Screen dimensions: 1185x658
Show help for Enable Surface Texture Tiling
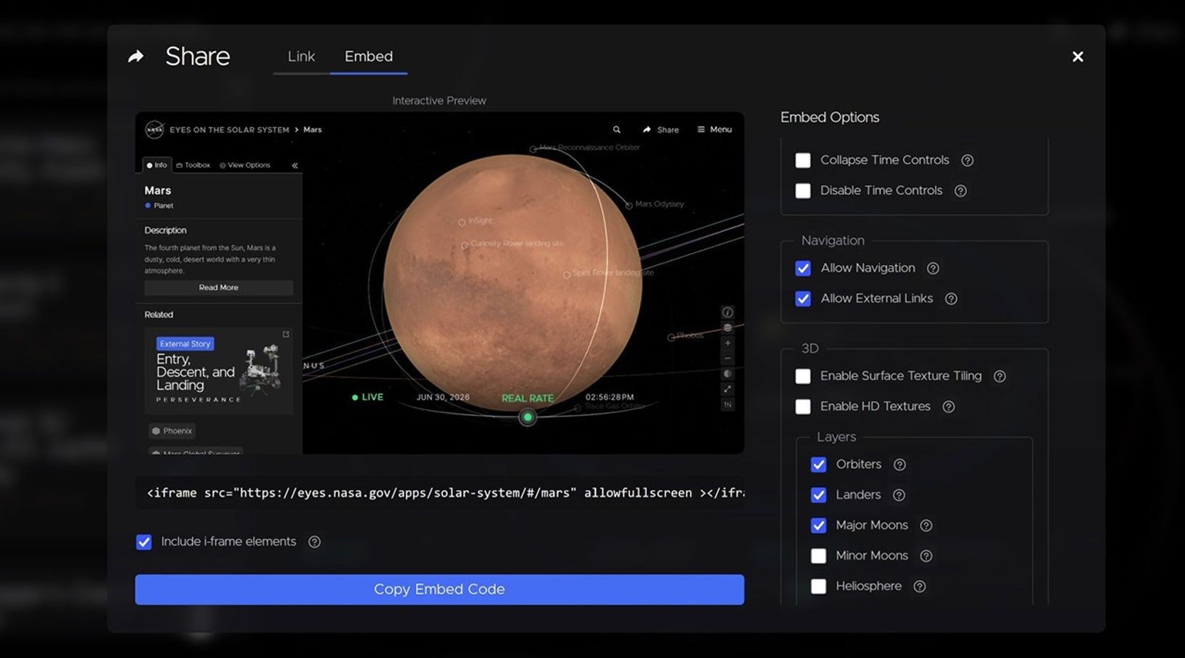click(1000, 376)
